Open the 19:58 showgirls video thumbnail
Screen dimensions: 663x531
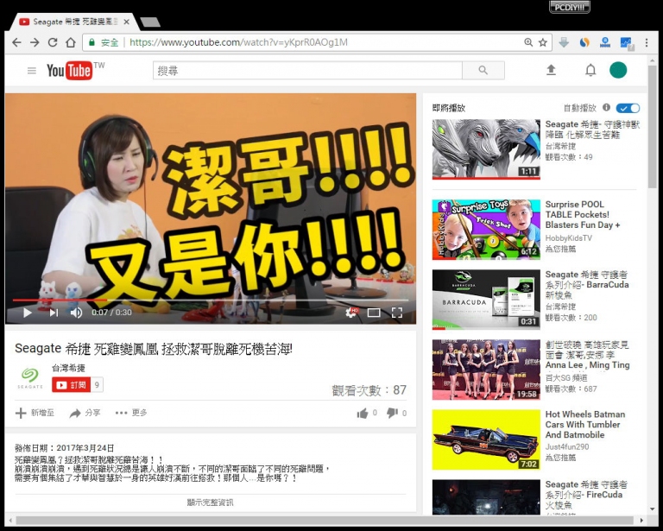coord(486,370)
